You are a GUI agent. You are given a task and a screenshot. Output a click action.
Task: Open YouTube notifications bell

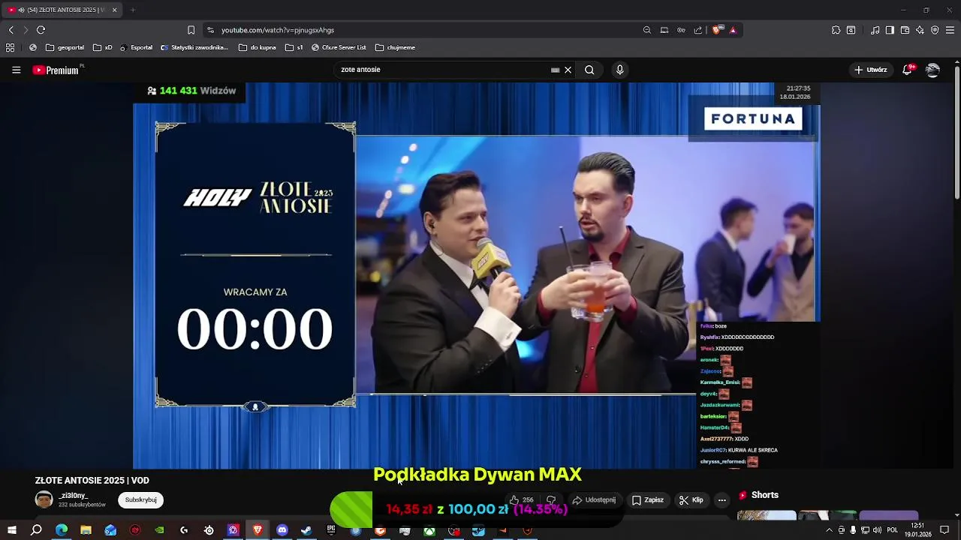[908, 69]
